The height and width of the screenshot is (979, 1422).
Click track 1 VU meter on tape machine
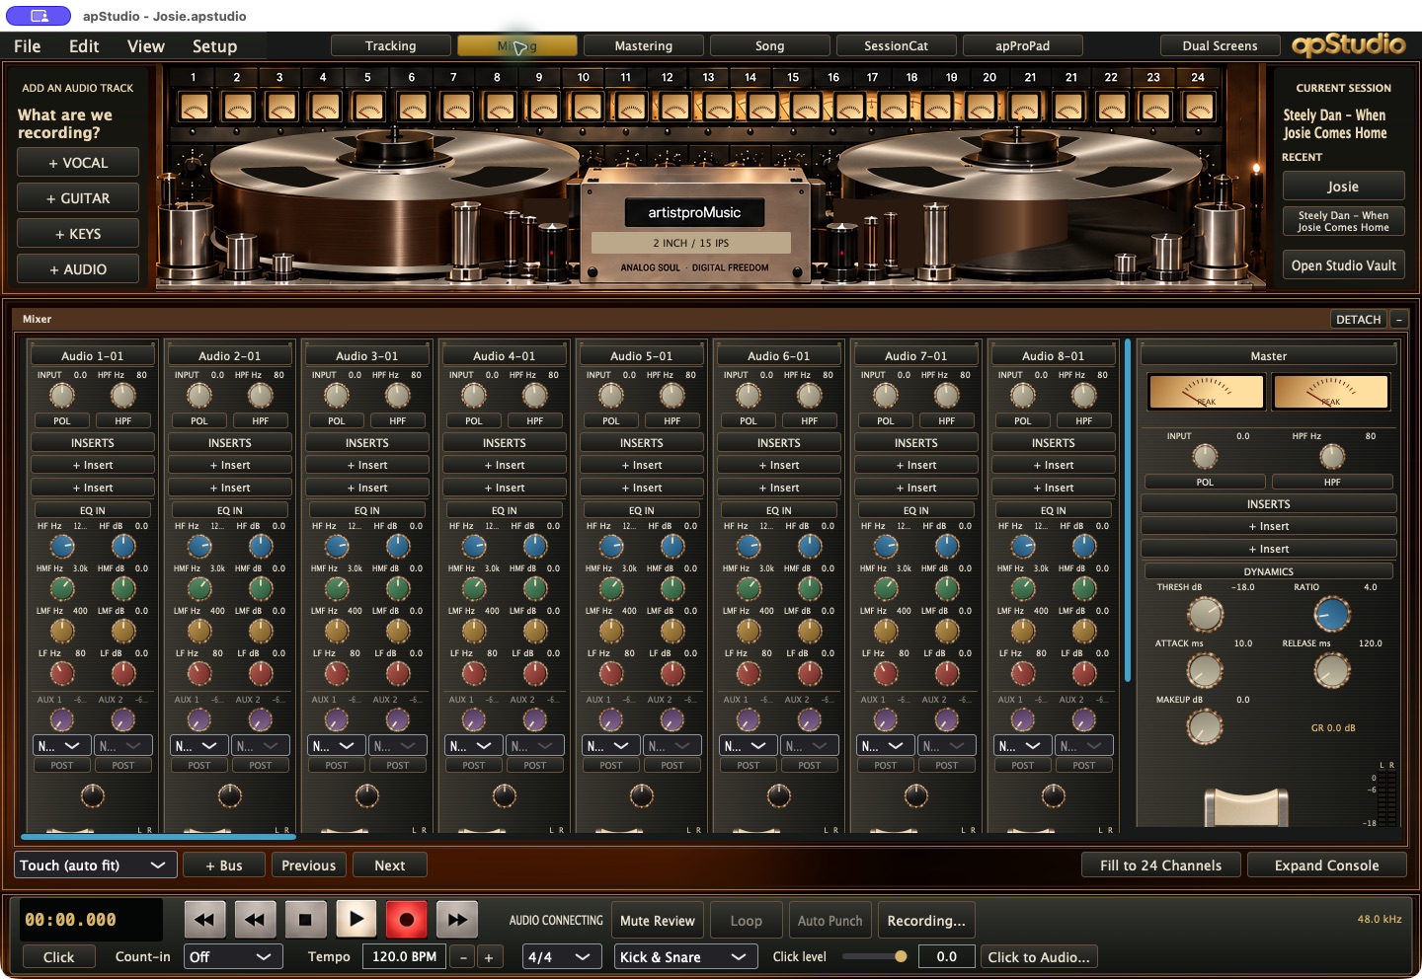(x=195, y=107)
